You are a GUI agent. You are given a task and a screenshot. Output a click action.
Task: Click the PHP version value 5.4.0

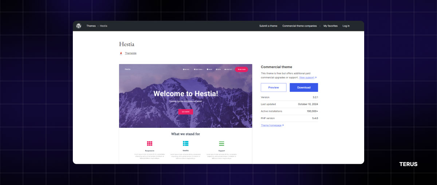tap(315, 118)
